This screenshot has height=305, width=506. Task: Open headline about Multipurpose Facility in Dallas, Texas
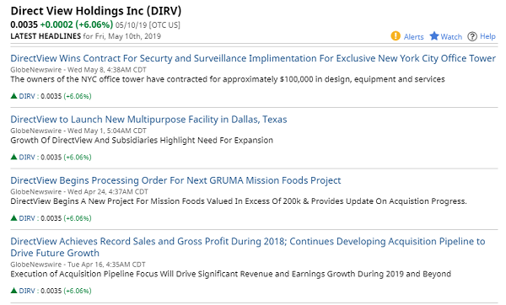click(x=148, y=120)
